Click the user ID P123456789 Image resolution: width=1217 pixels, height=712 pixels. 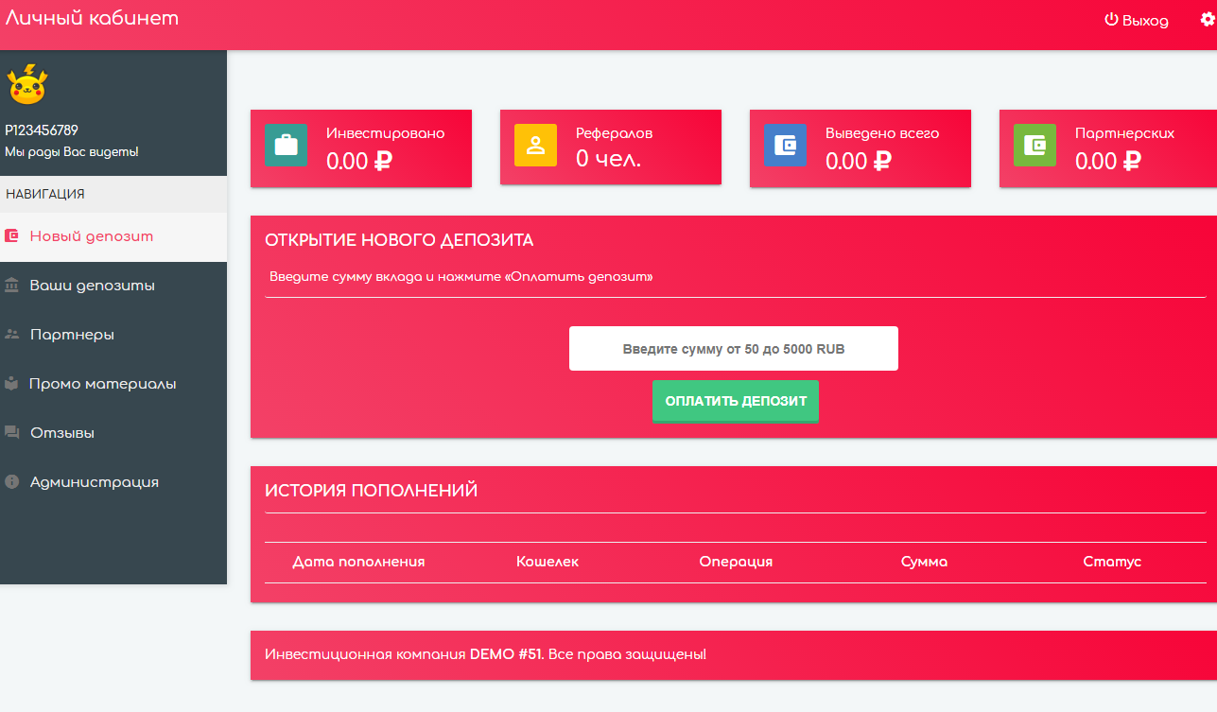tap(42, 130)
